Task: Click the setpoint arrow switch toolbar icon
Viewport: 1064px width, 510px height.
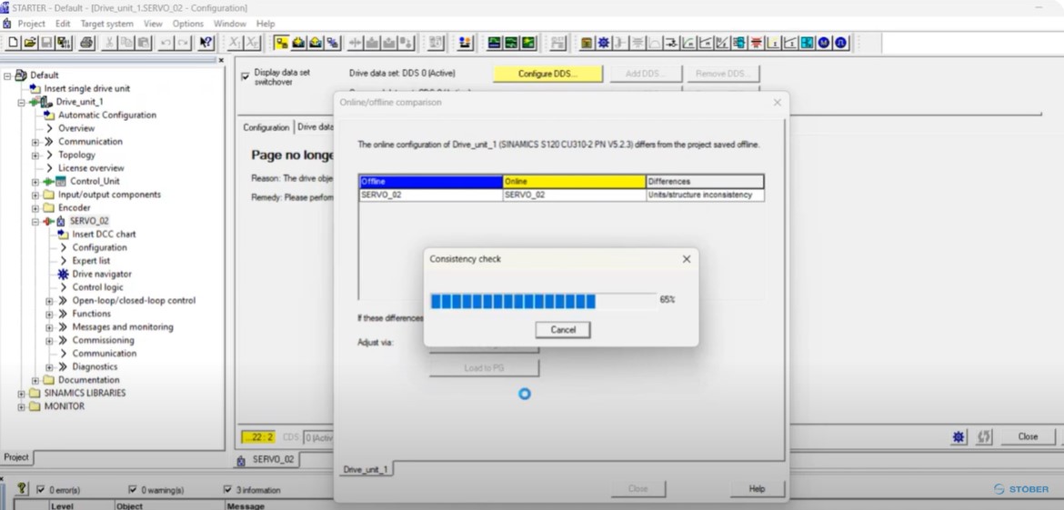Action: coord(671,43)
